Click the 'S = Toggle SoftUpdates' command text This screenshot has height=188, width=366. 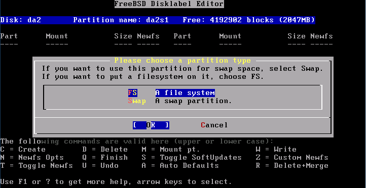tap(192, 158)
